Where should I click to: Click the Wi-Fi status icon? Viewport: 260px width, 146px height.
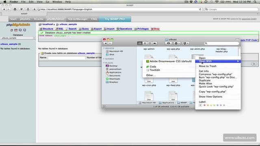pyautogui.click(x=217, y=2)
